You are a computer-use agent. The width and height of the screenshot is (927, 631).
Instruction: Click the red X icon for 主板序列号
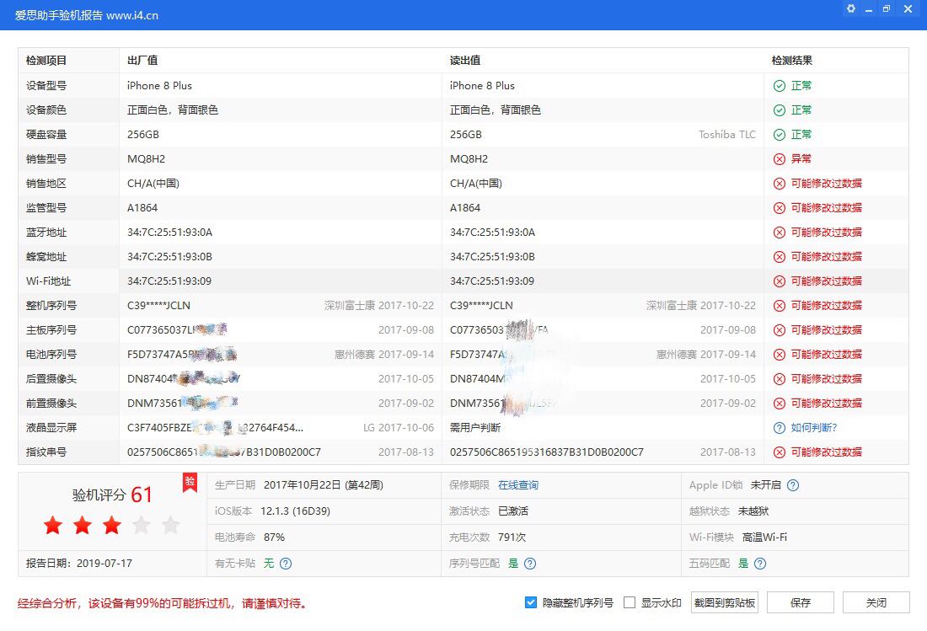[780, 330]
